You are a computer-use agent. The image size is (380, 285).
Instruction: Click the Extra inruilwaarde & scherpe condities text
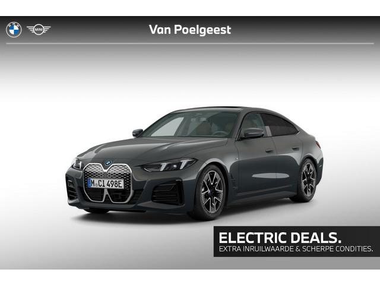coord(296,249)
